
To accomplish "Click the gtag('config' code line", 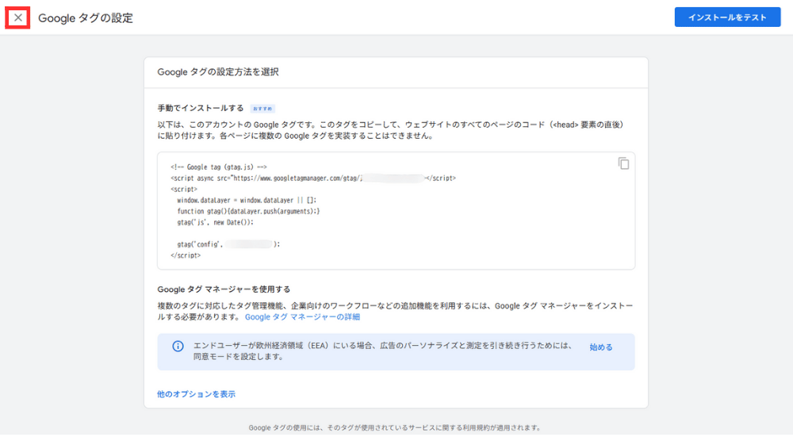I will click(x=228, y=244).
